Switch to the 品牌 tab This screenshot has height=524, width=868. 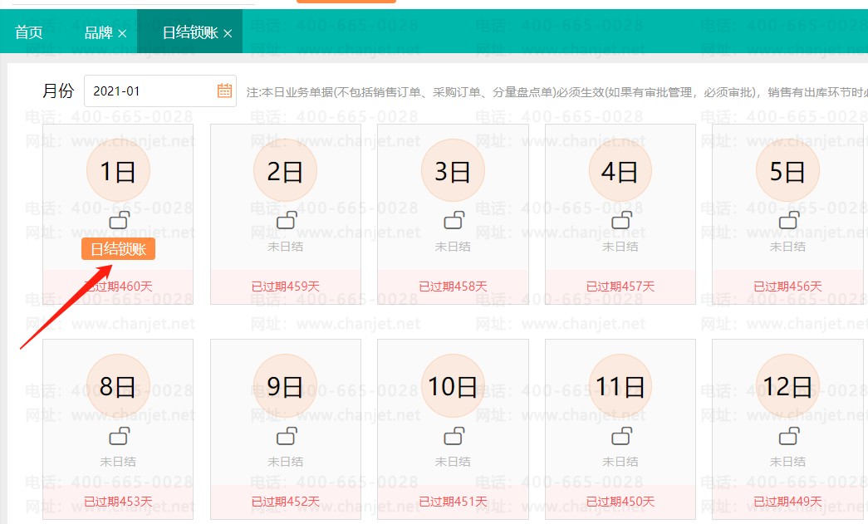pyautogui.click(x=99, y=32)
